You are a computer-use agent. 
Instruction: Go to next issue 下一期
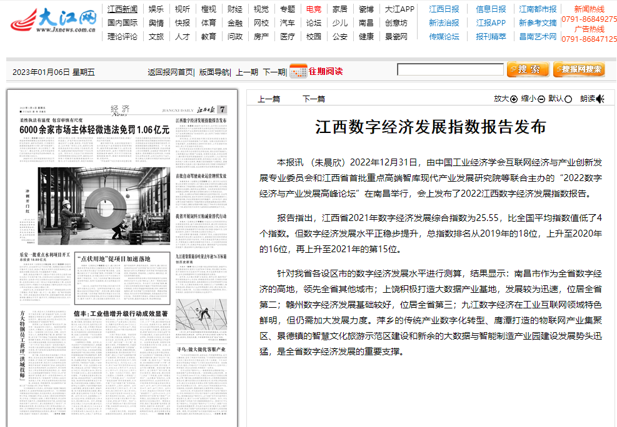[x=274, y=72]
